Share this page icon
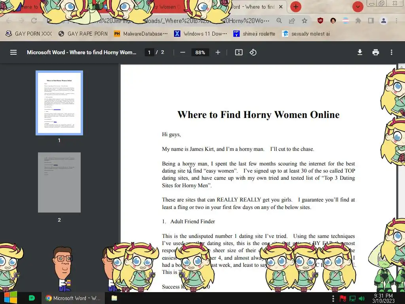Screen dimensions: 405x304 [292, 21]
